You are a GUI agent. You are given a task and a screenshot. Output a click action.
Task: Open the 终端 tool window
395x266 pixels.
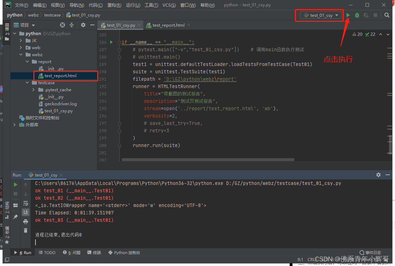click(94, 253)
